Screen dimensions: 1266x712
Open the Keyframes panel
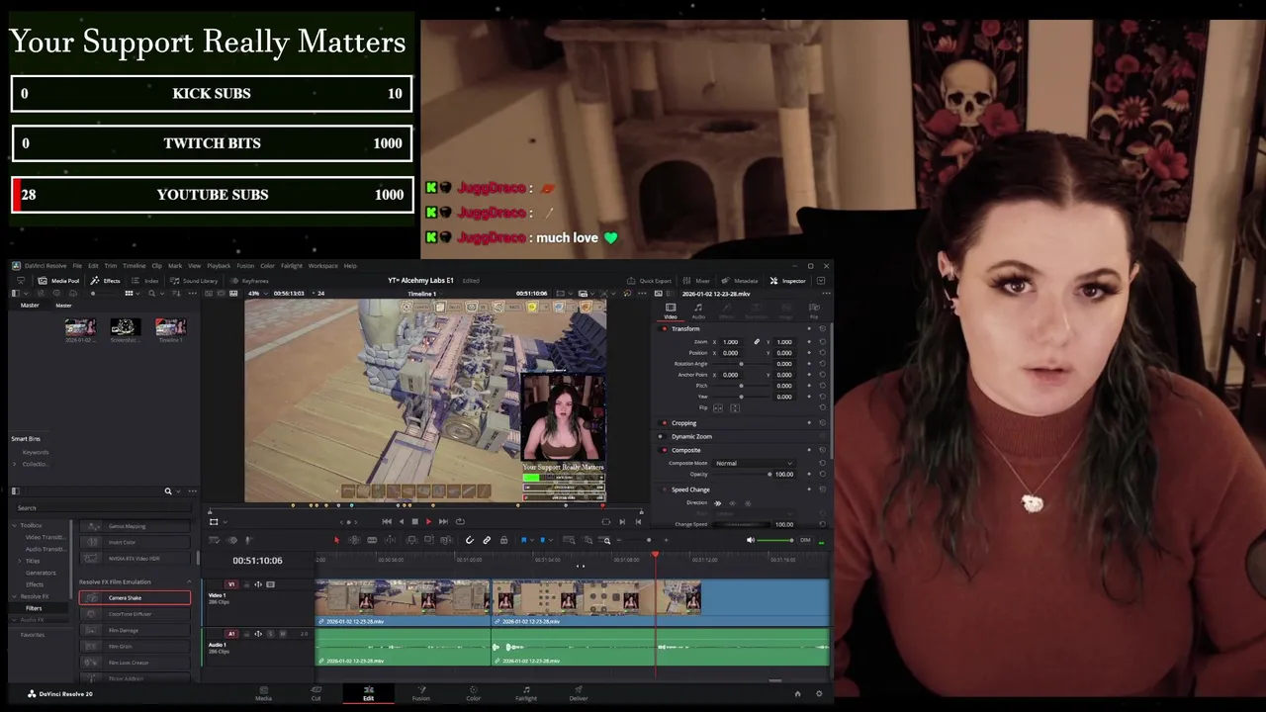pyautogui.click(x=249, y=281)
